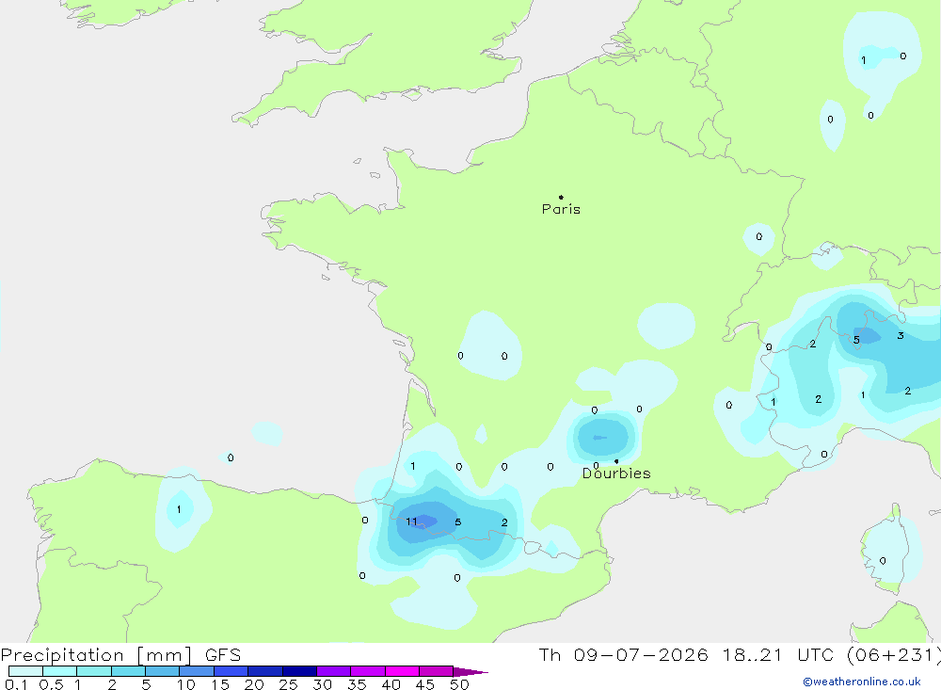
Task: Click the GFS model label
Action: pyautogui.click(x=223, y=655)
